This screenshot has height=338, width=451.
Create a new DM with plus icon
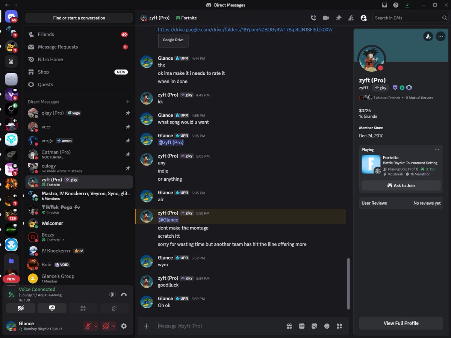128,102
